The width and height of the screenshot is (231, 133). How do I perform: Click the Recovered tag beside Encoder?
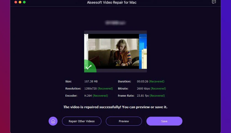coord(100,96)
